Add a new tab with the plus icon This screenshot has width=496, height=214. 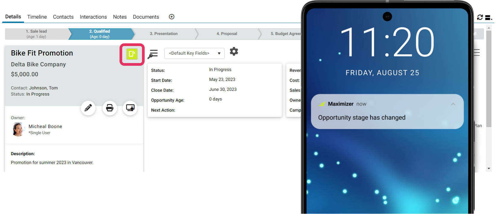click(x=172, y=17)
